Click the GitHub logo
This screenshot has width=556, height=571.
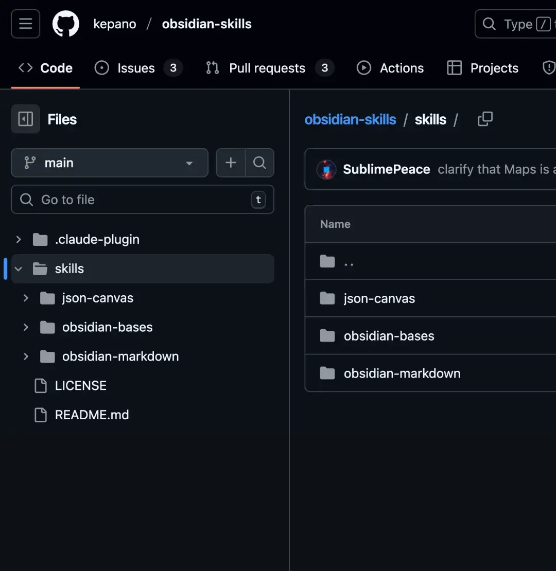point(65,24)
